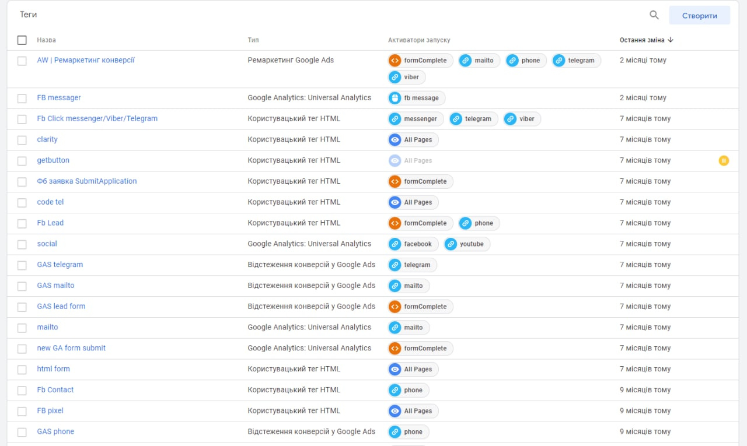Click the search magnifier icon
Screen dimensions: 747x446
pos(654,15)
